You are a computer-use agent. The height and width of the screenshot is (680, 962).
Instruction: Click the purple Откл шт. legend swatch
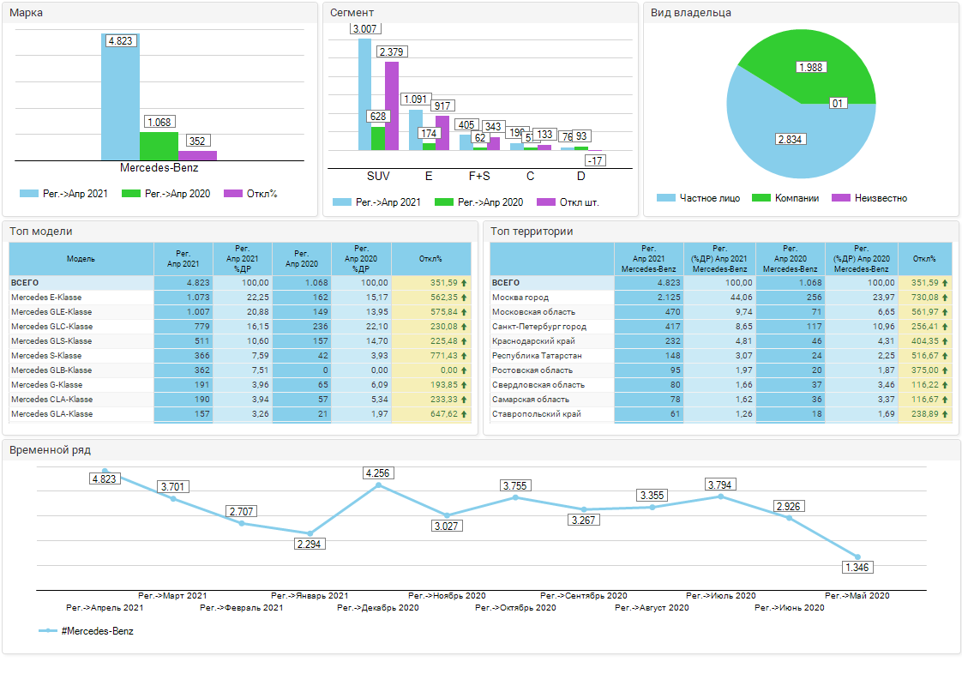(x=545, y=202)
